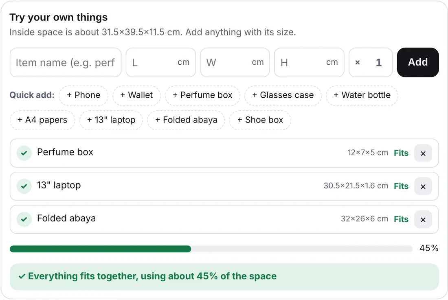Focus the L length input field
Viewport: 448px width, 300px height.
[161, 62]
